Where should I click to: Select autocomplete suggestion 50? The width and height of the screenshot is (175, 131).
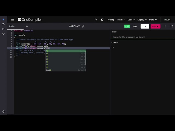[66, 56]
